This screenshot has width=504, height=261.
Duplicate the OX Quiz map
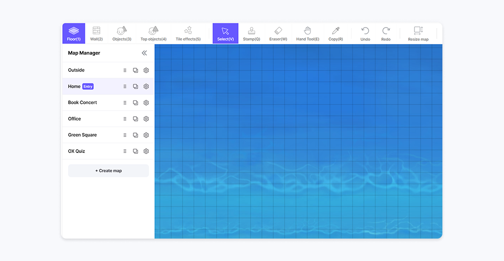(x=135, y=151)
